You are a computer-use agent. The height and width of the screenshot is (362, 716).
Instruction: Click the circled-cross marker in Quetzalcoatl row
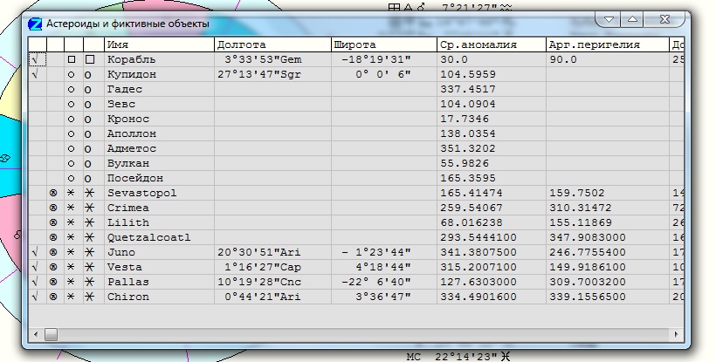pos(54,237)
